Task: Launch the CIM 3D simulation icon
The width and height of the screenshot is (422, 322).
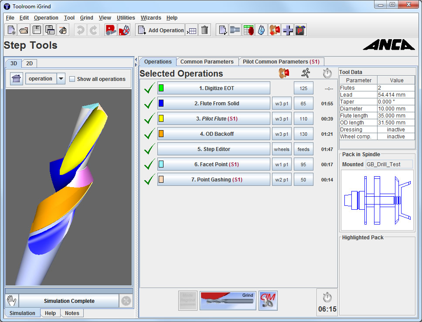Action: [268, 301]
